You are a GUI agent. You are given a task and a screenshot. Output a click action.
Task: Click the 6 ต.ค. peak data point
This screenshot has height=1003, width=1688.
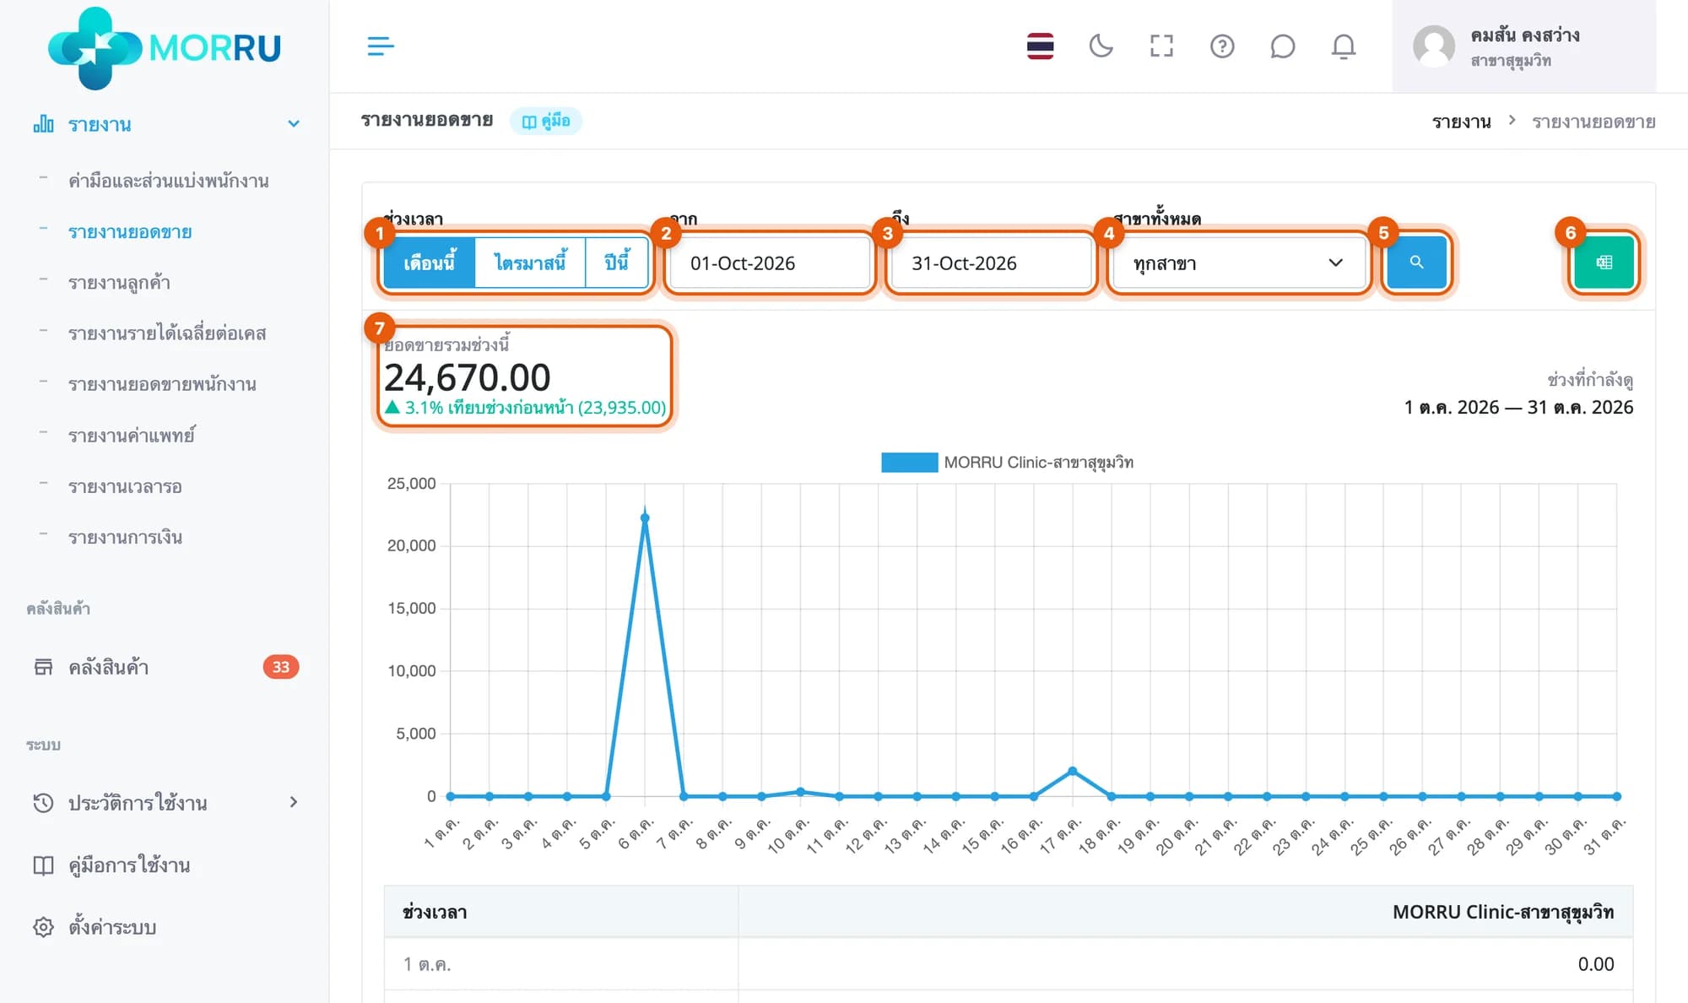click(645, 518)
